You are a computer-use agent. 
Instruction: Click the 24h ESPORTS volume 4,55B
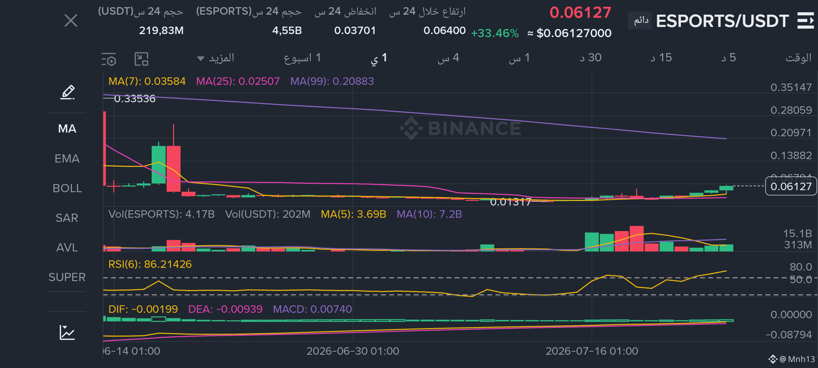pos(287,31)
